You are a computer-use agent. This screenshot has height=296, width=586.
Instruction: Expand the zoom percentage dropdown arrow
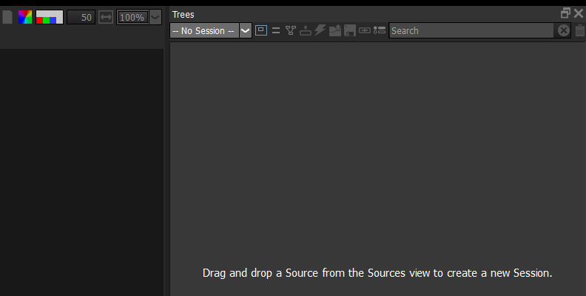click(x=155, y=17)
